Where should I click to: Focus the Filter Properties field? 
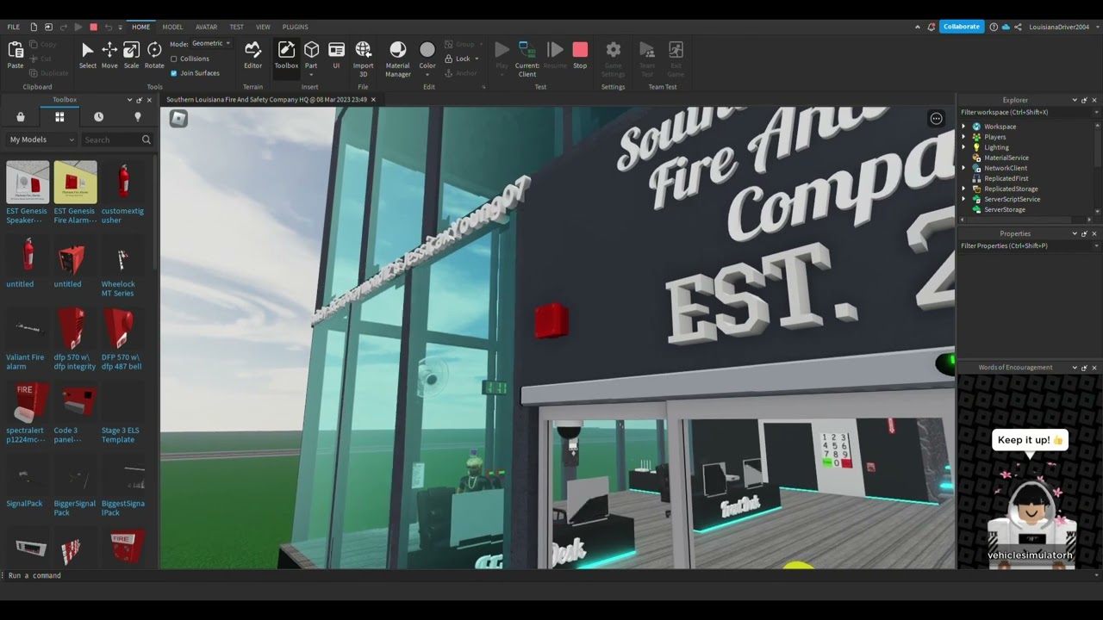[1025, 245]
